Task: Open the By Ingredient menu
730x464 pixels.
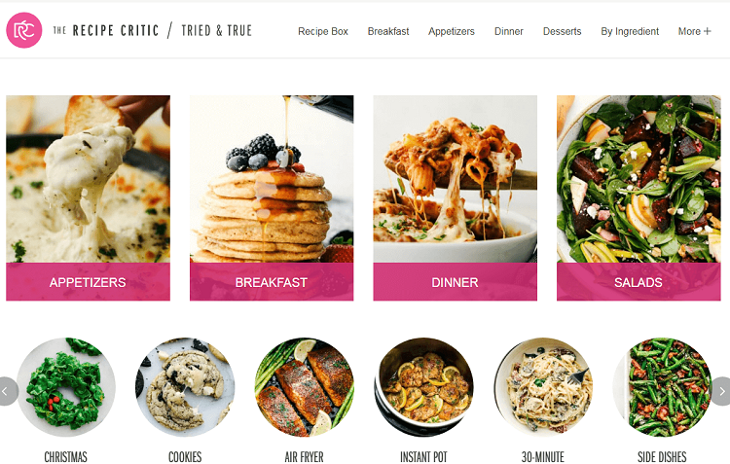Action: (630, 31)
